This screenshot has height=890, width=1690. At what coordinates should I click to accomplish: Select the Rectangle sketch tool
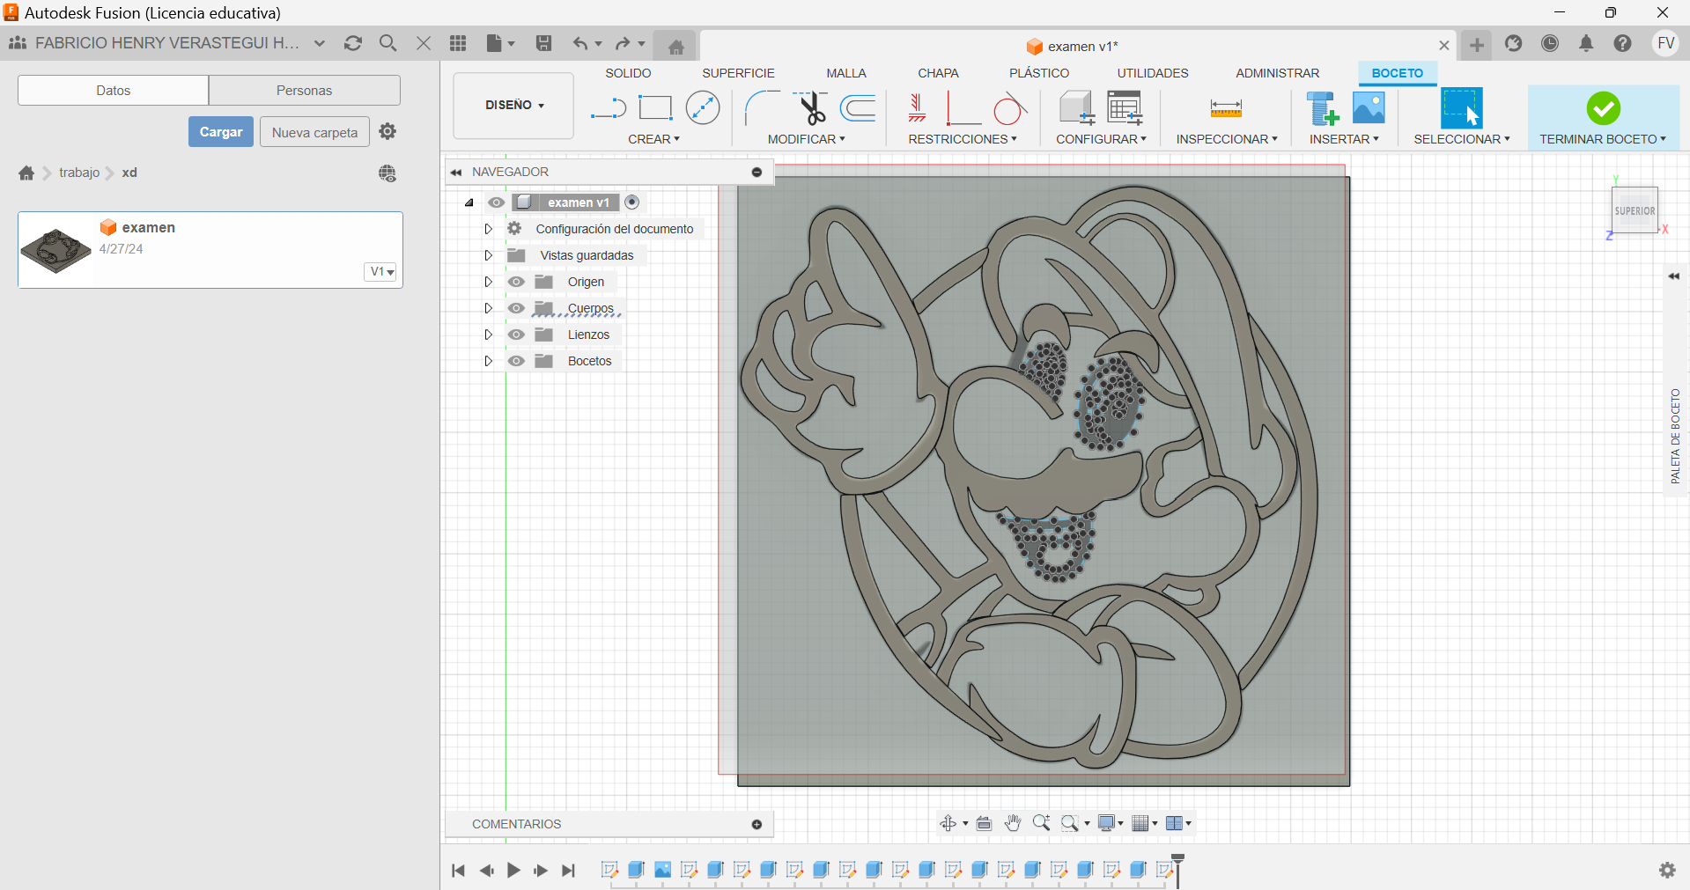pos(654,108)
